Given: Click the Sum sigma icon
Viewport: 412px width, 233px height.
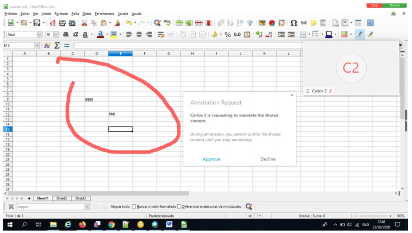Looking at the screenshot, I should click(57, 46).
